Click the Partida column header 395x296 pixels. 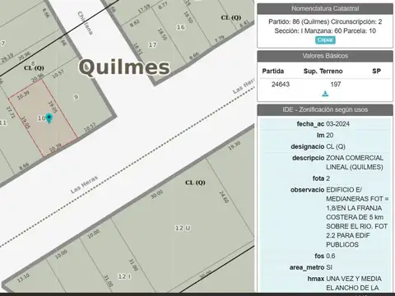coord(273,72)
